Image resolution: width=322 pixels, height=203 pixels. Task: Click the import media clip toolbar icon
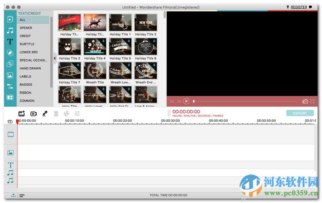coord(22,114)
